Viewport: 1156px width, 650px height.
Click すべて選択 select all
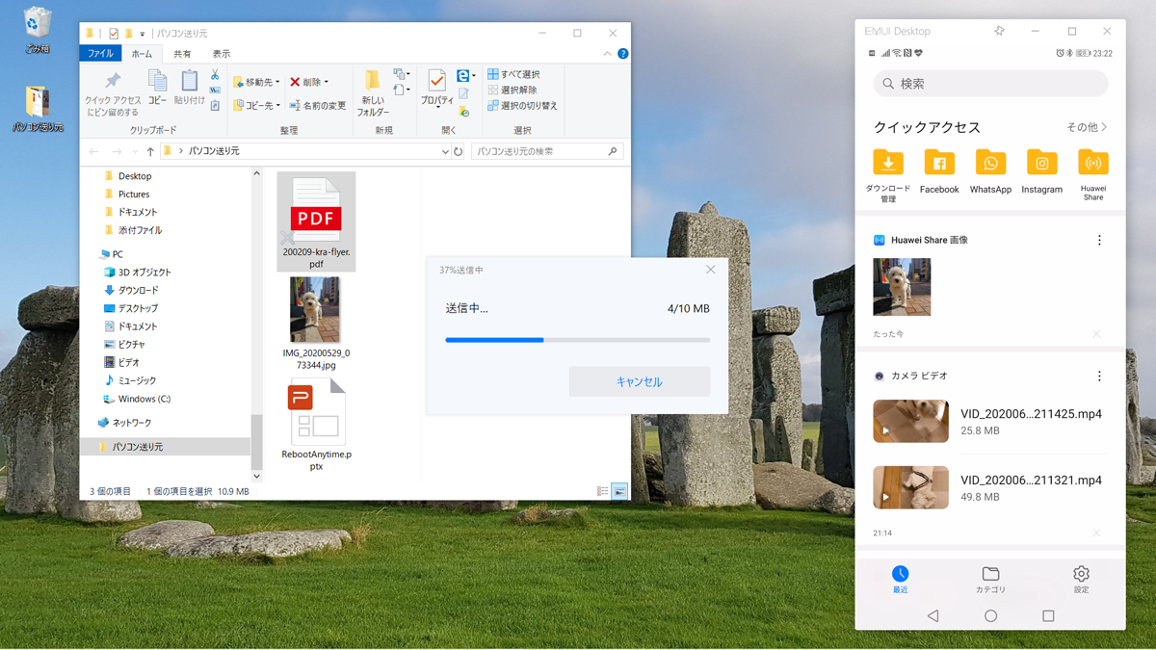[513, 74]
